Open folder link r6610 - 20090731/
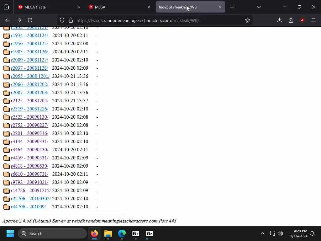The height and width of the screenshot is (241, 321). 30,174
